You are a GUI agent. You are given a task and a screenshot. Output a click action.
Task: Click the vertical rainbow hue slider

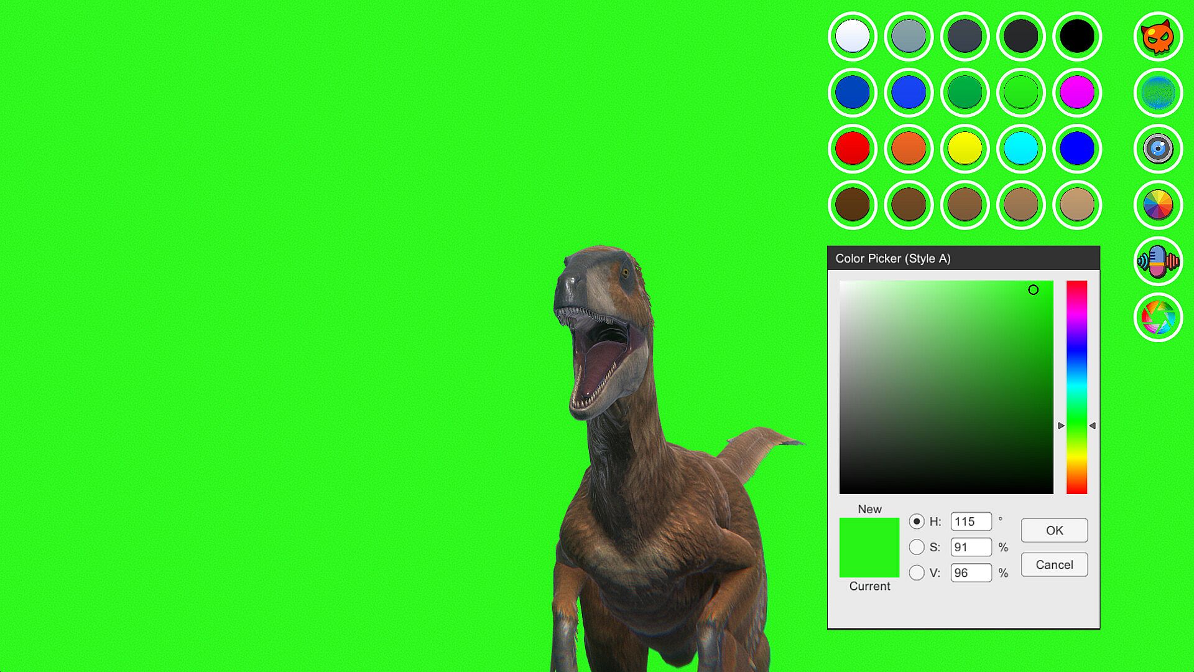(x=1076, y=387)
